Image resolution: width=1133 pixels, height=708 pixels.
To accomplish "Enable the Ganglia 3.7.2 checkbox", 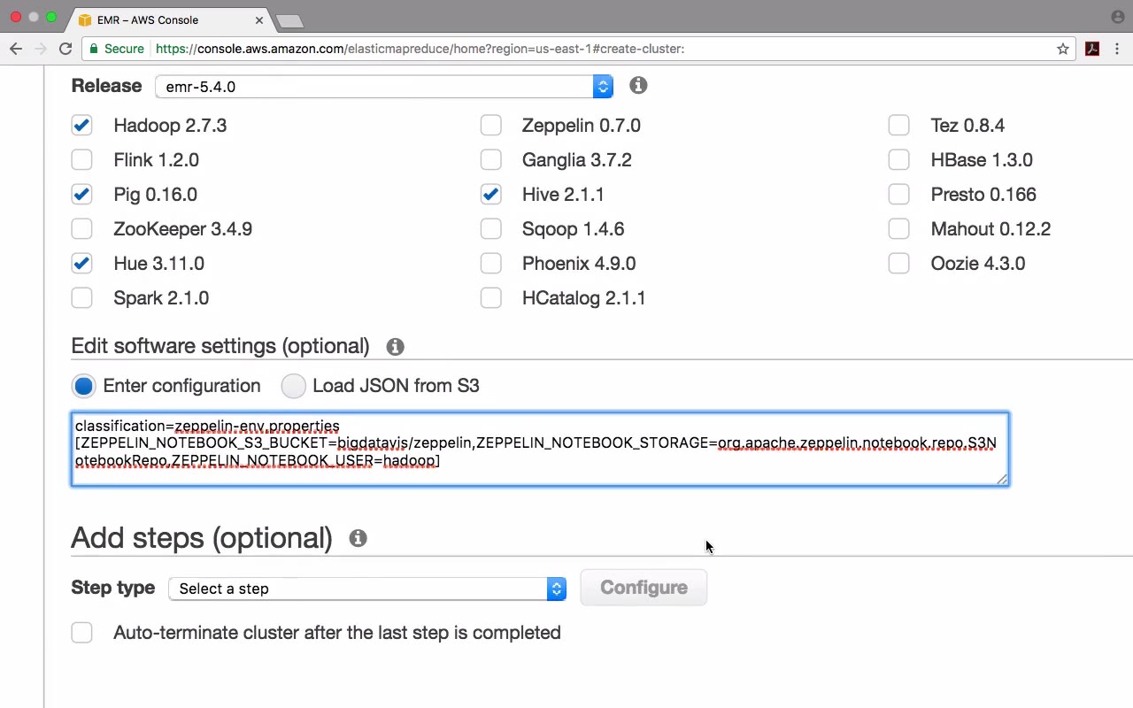I will click(x=490, y=160).
